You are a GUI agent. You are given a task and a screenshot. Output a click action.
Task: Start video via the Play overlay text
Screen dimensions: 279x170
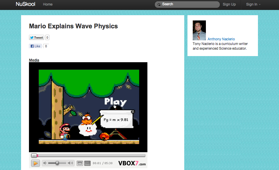[x=116, y=102]
